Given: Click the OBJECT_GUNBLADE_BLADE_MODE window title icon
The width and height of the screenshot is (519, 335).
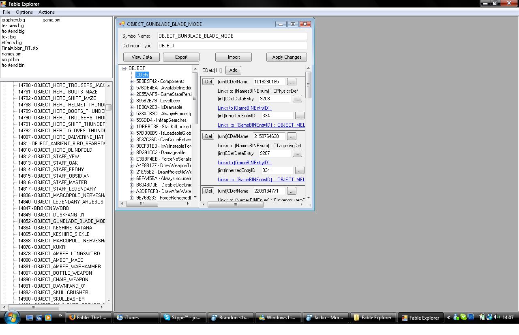Looking at the screenshot, I should 122,24.
